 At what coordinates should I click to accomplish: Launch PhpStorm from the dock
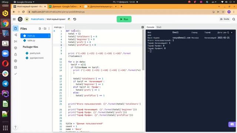5,93
